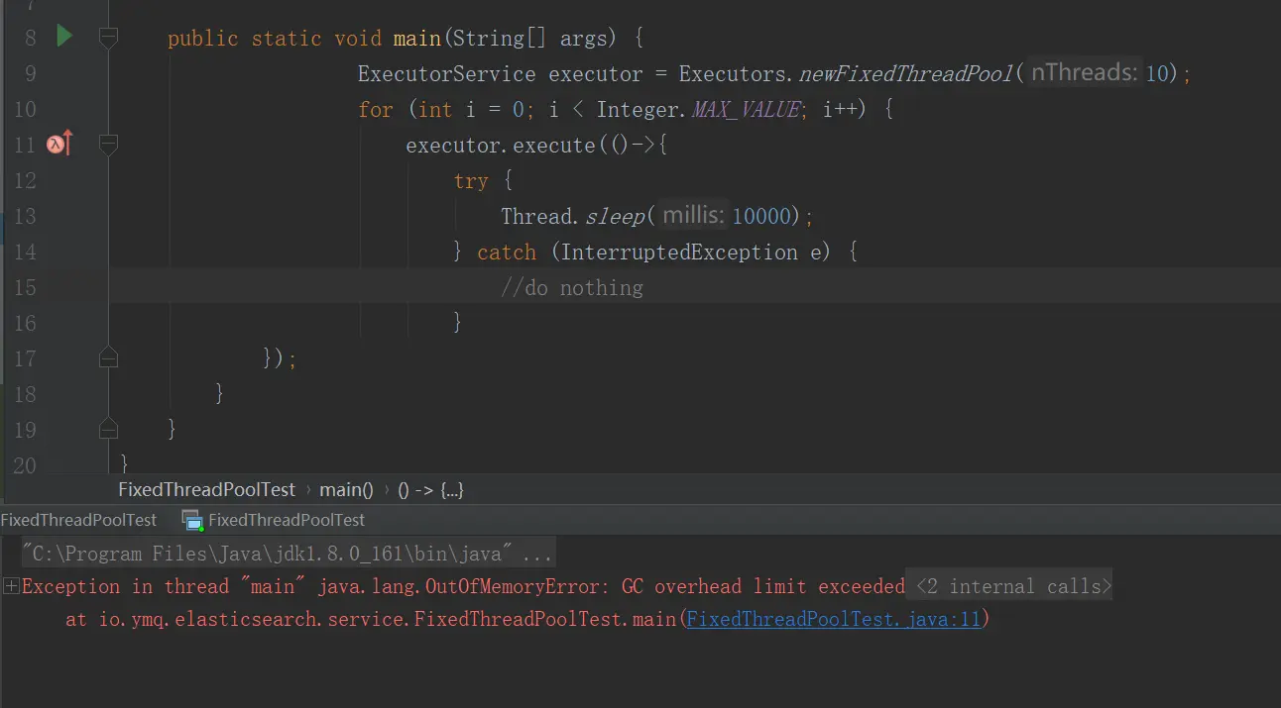Open FixedThreadPoolTest.java:11 stack trace link
The height and width of the screenshot is (708, 1281).
click(x=833, y=620)
